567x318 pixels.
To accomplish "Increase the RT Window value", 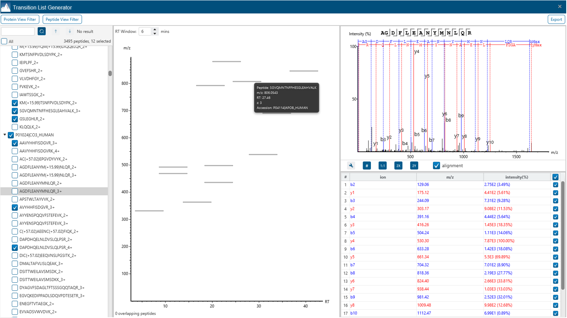I will click(155, 29).
